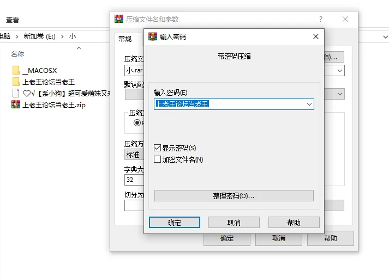The width and height of the screenshot is (389, 277).
Task: Select 上老王论坛当老王 folder name in list
Action: click(x=49, y=82)
